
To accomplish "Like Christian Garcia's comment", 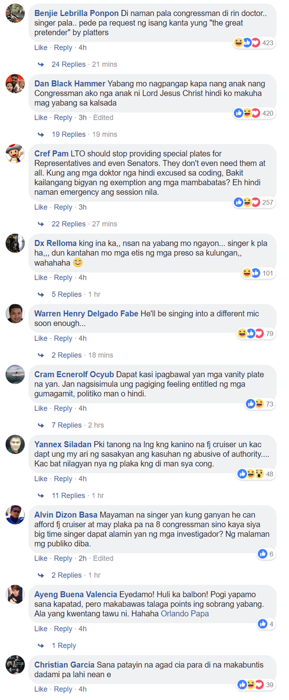I will pyautogui.click(x=41, y=689).
